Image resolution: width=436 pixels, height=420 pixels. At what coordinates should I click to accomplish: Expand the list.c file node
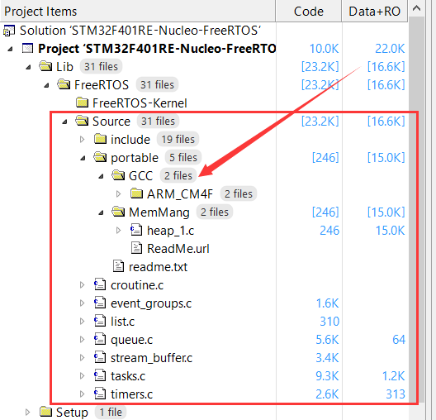(83, 321)
